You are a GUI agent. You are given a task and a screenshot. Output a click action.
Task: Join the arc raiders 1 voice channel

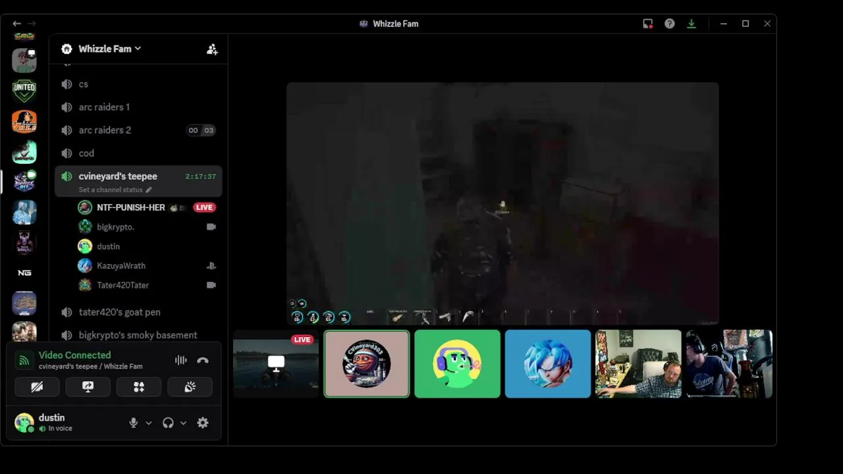(x=138, y=107)
